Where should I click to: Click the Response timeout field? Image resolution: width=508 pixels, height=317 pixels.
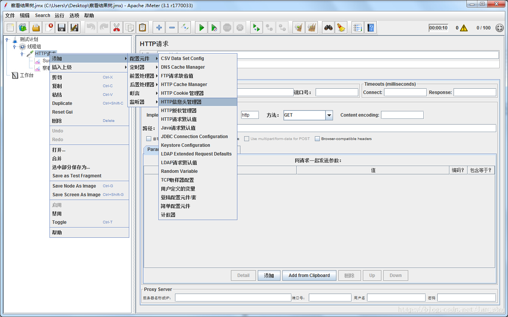(x=475, y=92)
